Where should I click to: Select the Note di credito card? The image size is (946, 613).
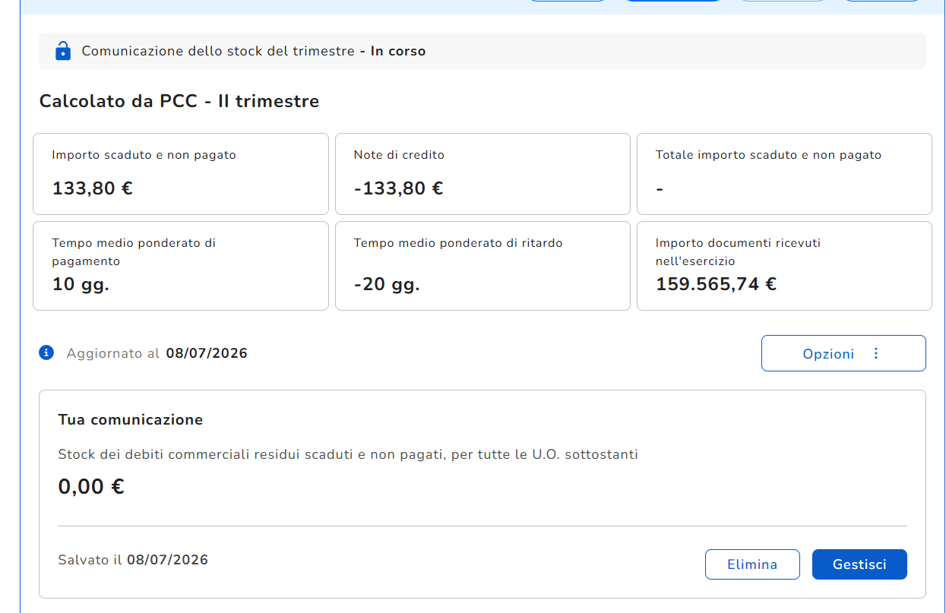coord(482,174)
